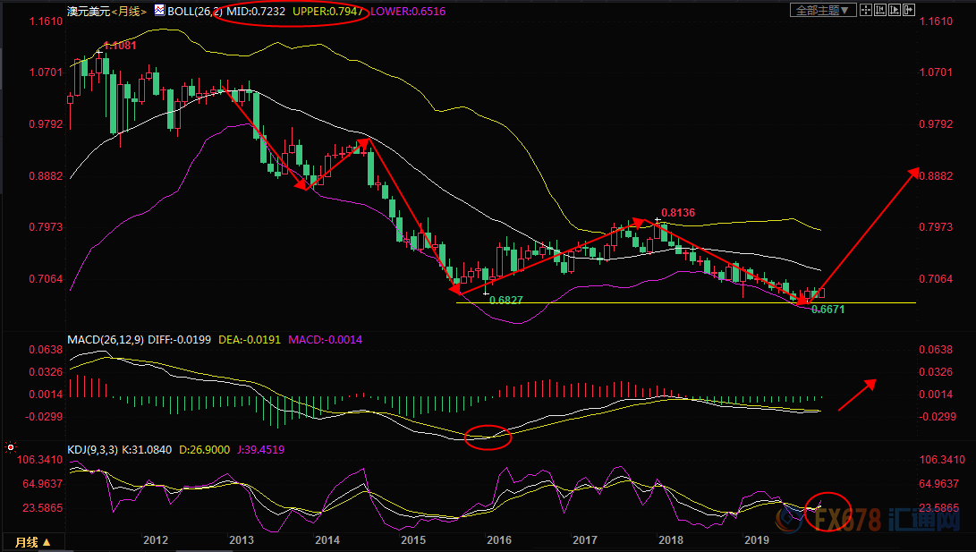
Task: Click the 1.1081 peak price label
Action: tap(120, 45)
